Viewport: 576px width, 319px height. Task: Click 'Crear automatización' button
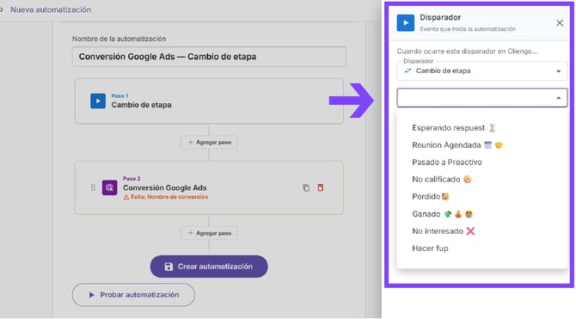tap(209, 267)
